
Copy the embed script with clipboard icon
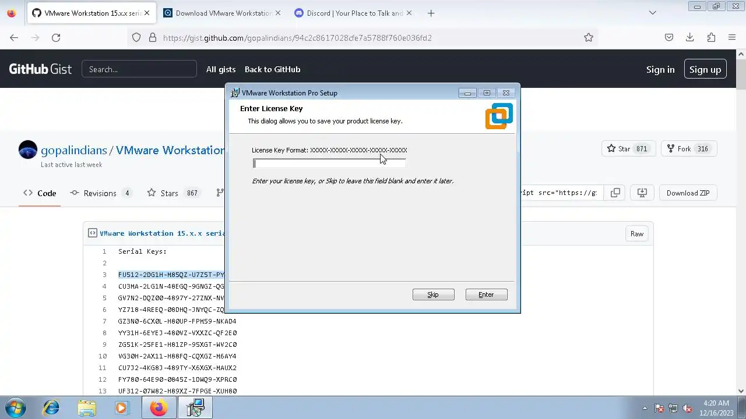(615, 193)
